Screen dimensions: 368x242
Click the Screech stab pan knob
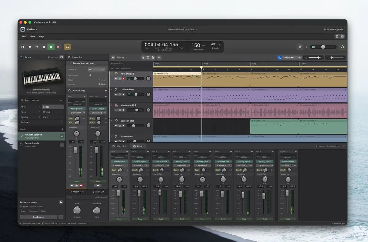pos(148,125)
